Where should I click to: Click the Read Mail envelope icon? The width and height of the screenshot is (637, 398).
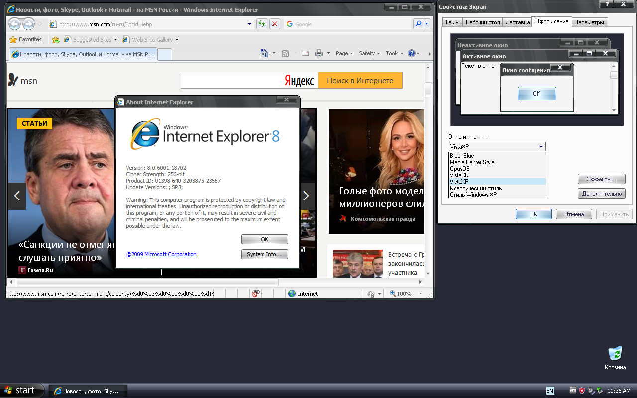click(x=305, y=53)
